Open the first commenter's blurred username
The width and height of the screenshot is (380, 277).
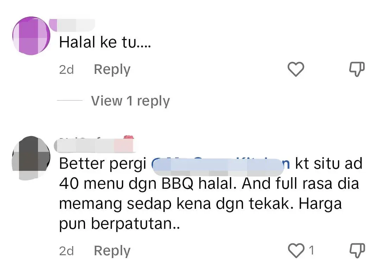72,25
